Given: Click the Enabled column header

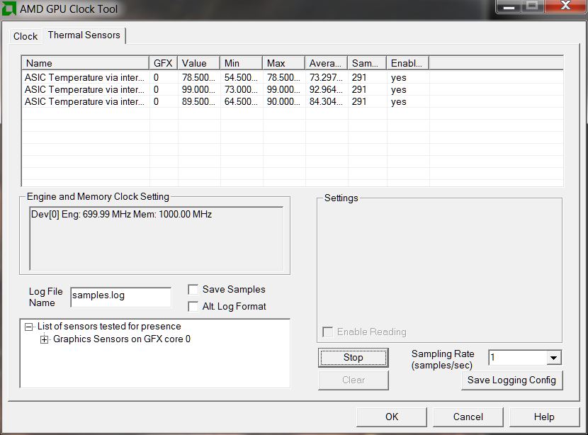Looking at the screenshot, I should [408, 63].
